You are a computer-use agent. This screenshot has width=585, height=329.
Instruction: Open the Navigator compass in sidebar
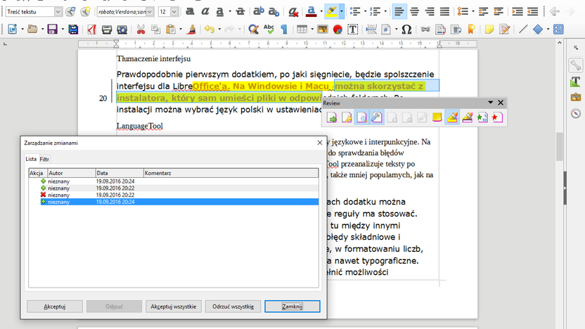click(x=576, y=113)
